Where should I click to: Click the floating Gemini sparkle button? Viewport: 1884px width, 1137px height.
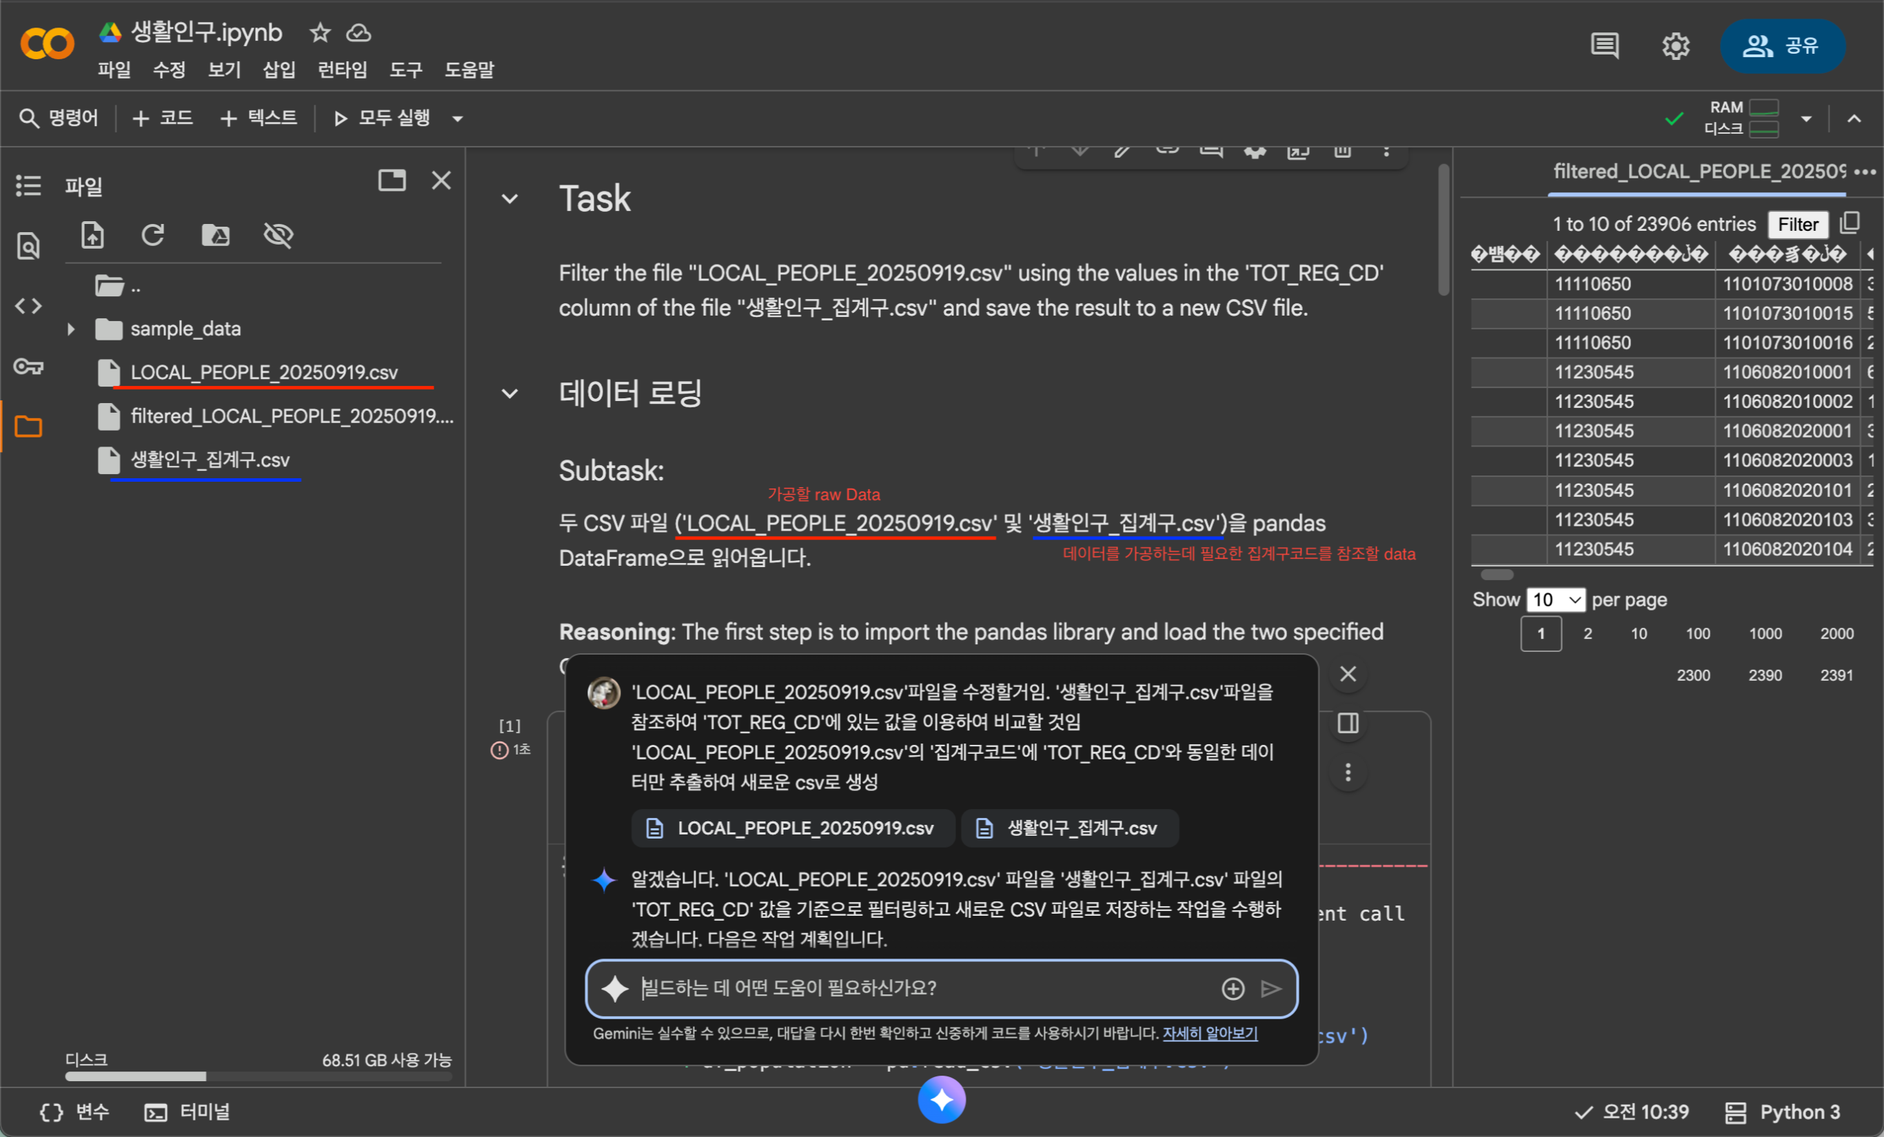pos(941,1100)
